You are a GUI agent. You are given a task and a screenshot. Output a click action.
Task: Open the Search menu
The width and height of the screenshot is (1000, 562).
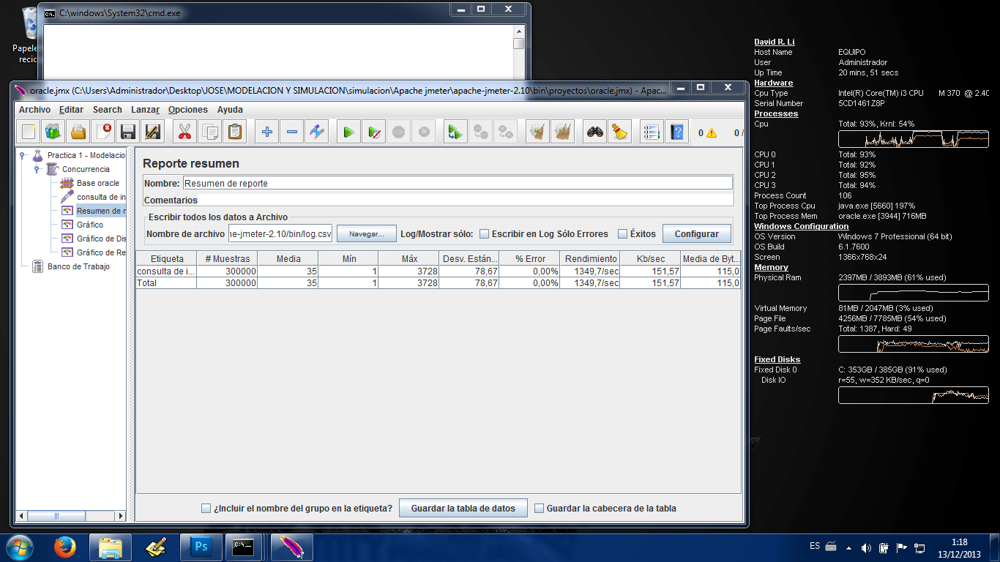coord(107,110)
